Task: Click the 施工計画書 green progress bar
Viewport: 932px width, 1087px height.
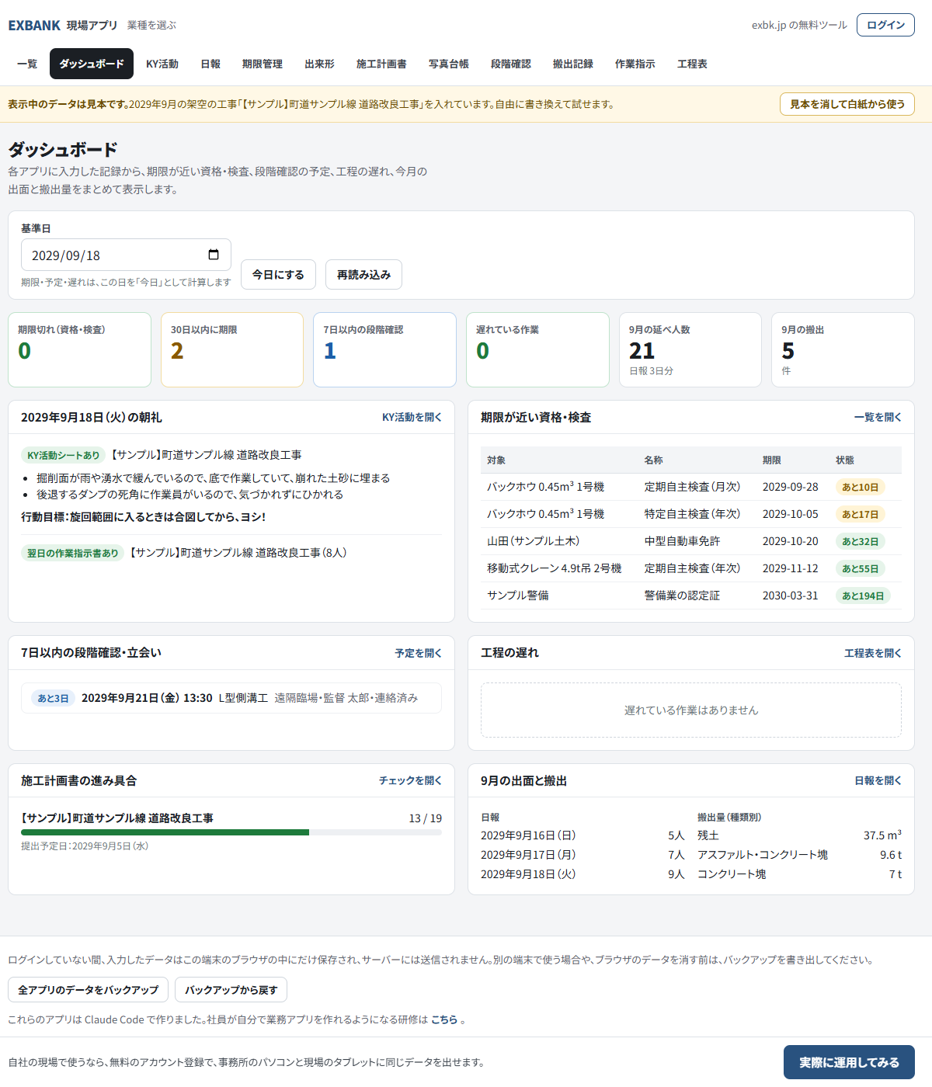Action: (x=165, y=832)
